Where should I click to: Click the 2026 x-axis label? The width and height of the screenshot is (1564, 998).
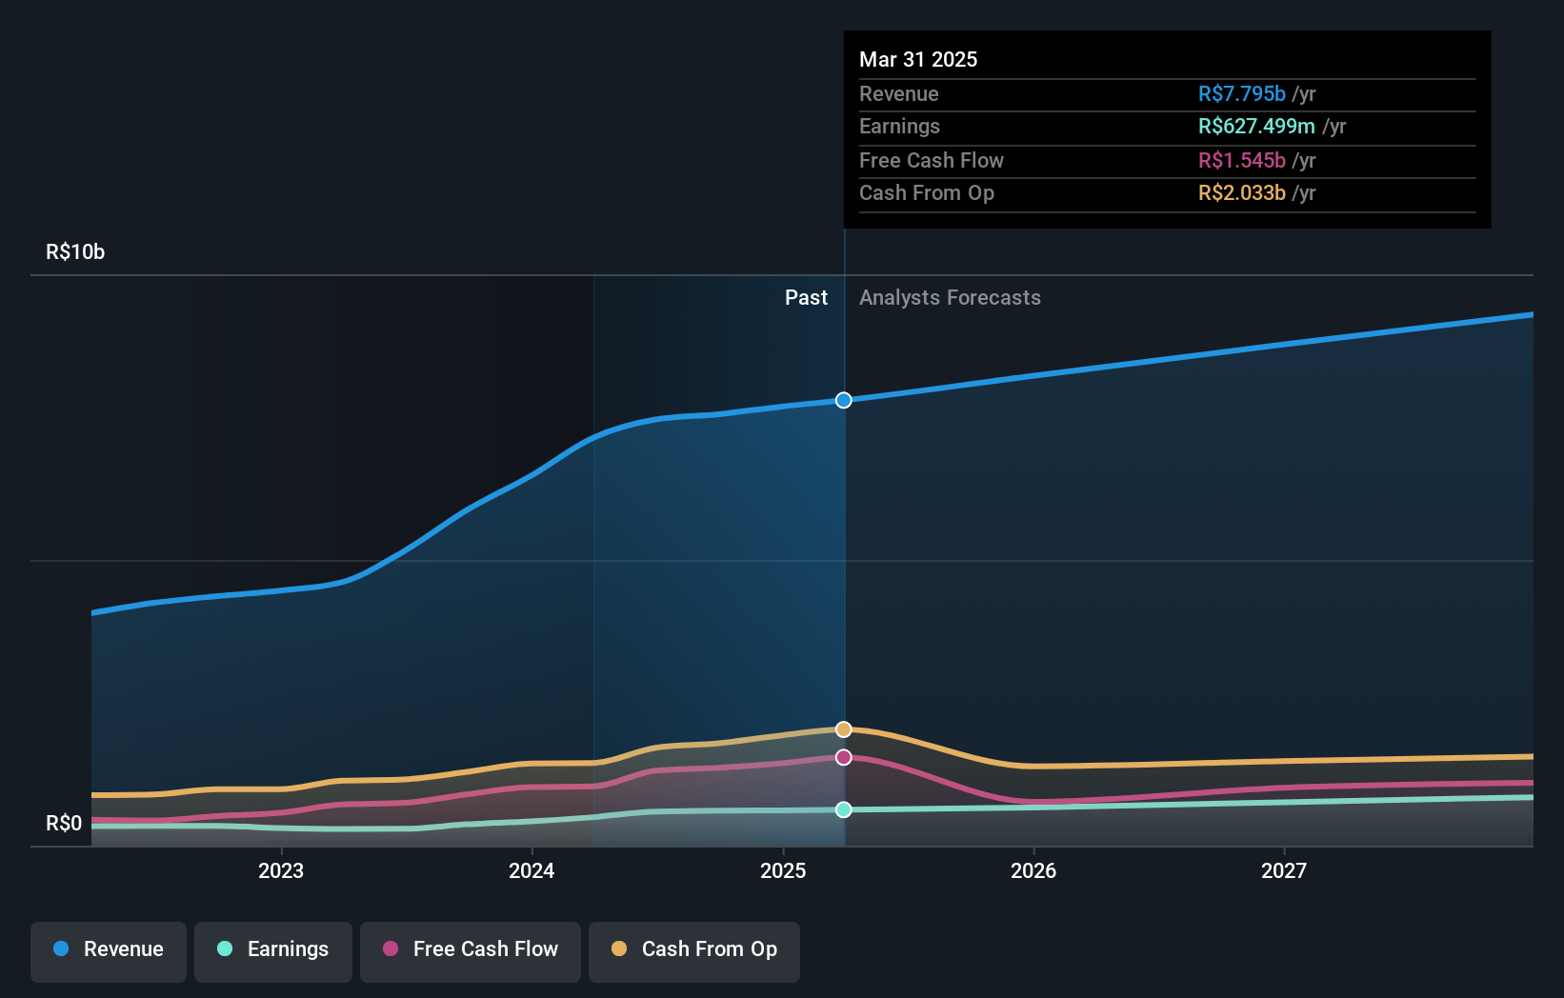point(1033,870)
